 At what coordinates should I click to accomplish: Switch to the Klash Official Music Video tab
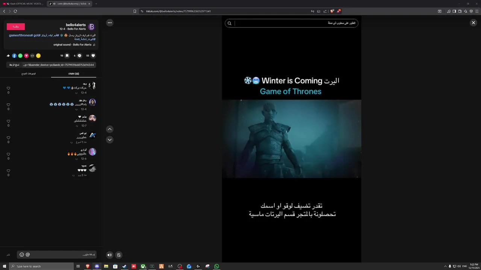[x=23, y=4]
